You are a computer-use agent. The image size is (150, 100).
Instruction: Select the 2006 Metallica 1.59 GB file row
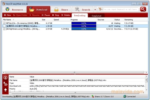[75, 26]
